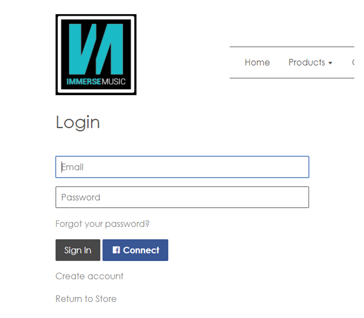
Task: Click the Facebook icon on Connect button
Action: click(116, 250)
